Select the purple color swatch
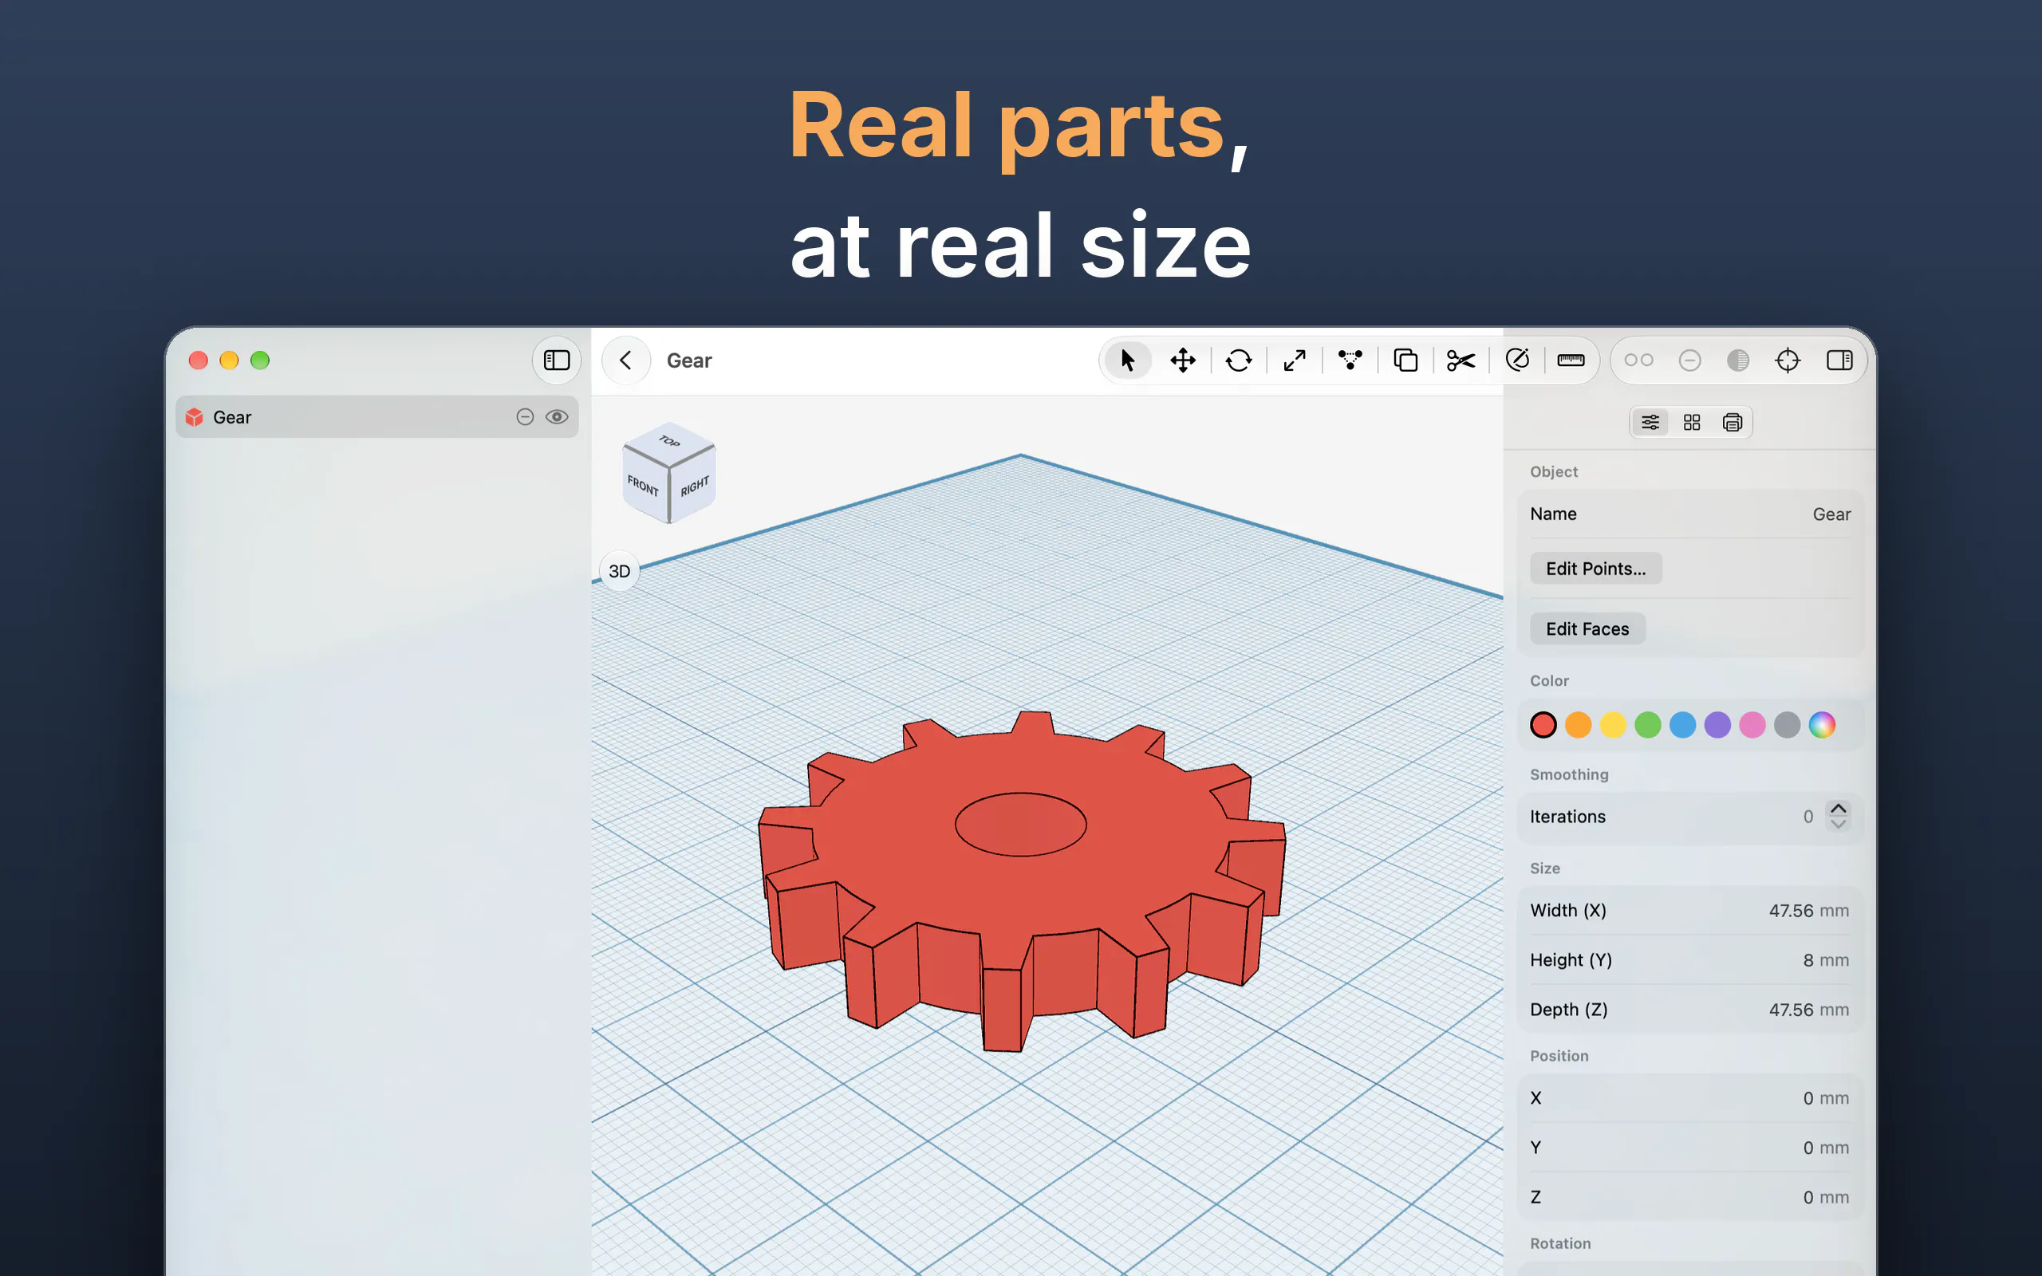 point(1717,725)
